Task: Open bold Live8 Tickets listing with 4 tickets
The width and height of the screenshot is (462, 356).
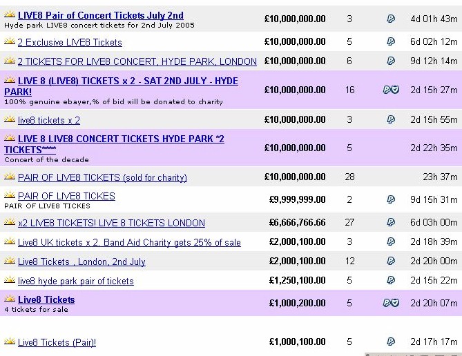Action: (46, 299)
